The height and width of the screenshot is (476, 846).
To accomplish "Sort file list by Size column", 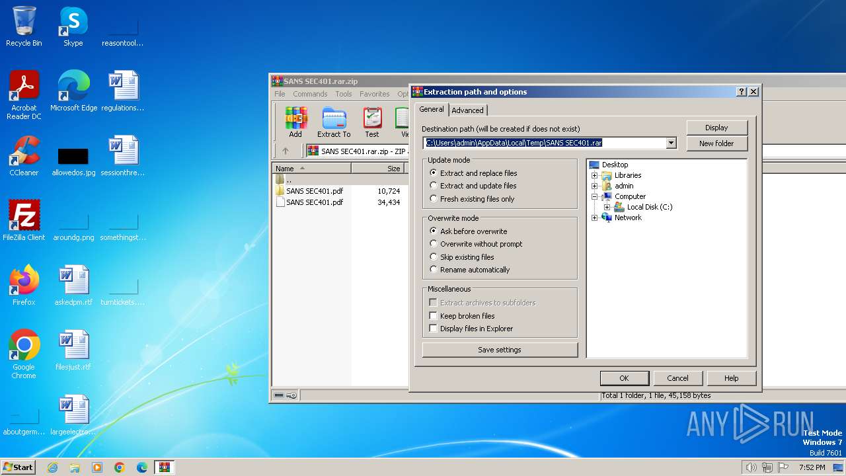I will point(378,169).
